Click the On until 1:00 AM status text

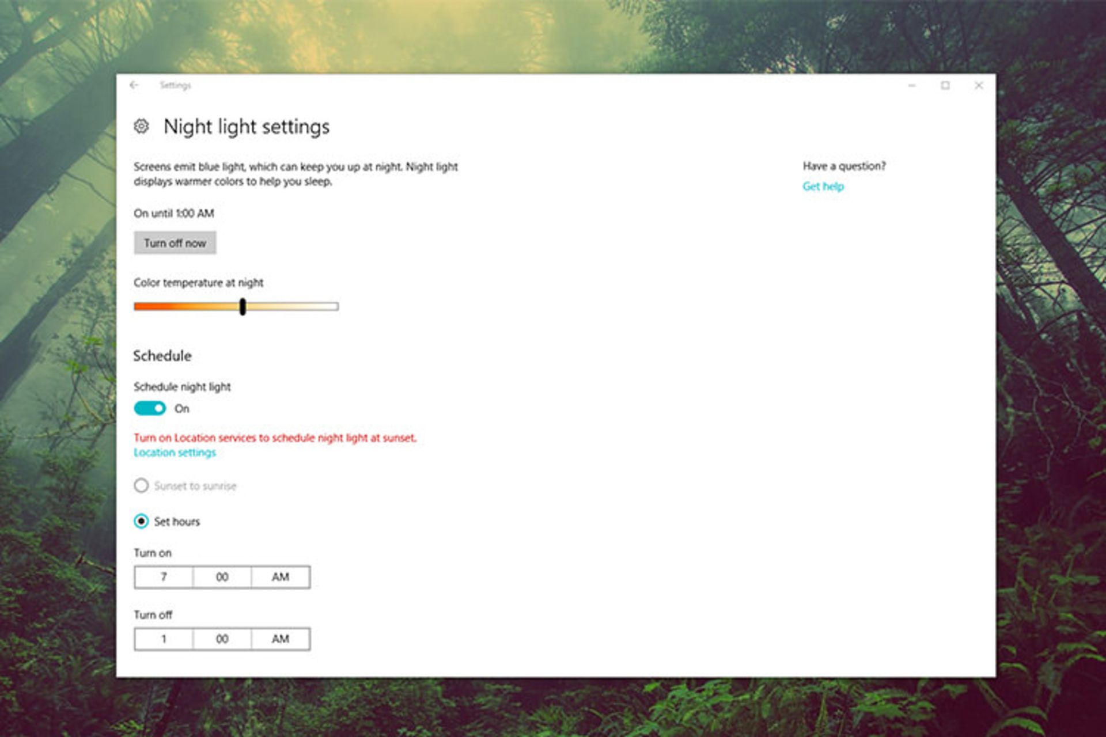174,213
